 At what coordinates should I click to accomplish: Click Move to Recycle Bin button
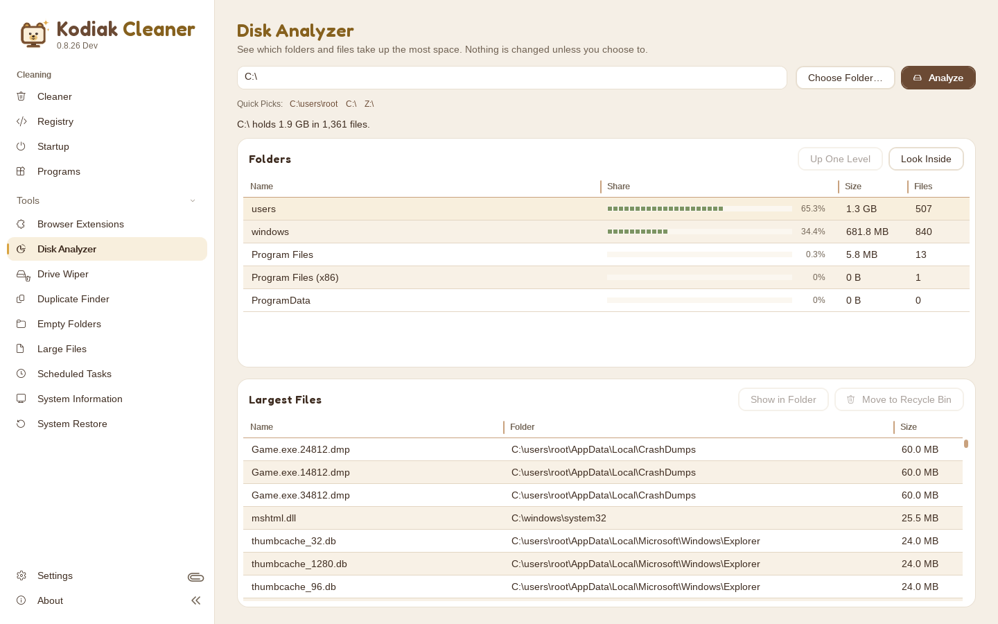coord(899,399)
